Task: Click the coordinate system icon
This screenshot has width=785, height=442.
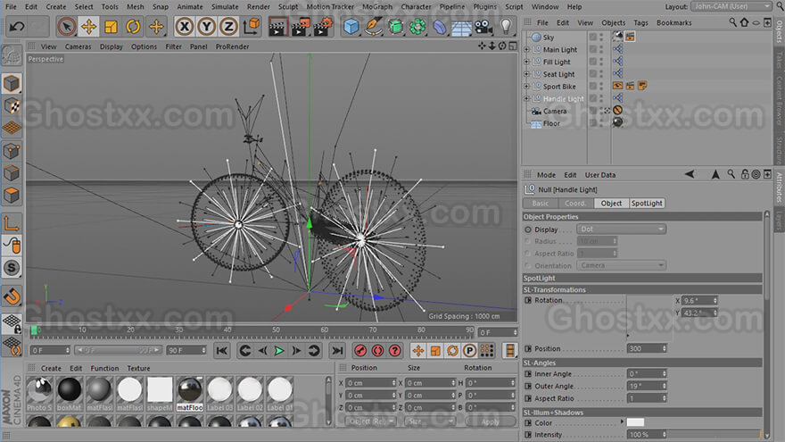Action: click(x=252, y=26)
